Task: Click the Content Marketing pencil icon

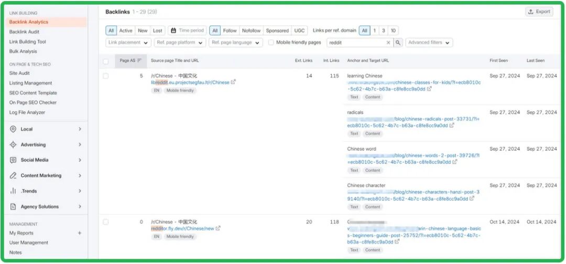Action: pos(13,176)
